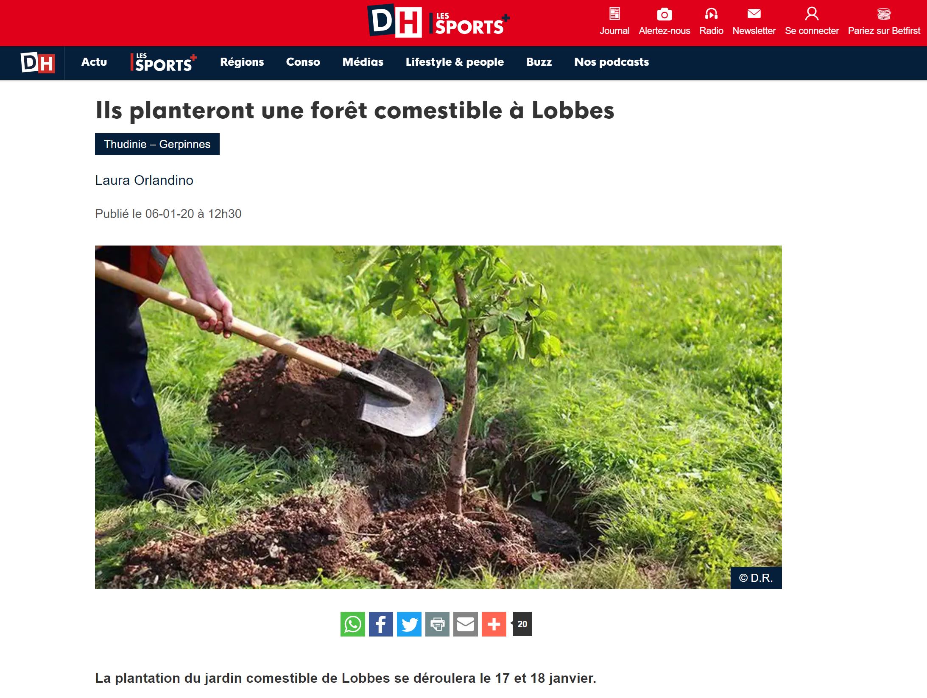Open more sharing options plus icon
Image resolution: width=927 pixels, height=698 pixels.
494,624
